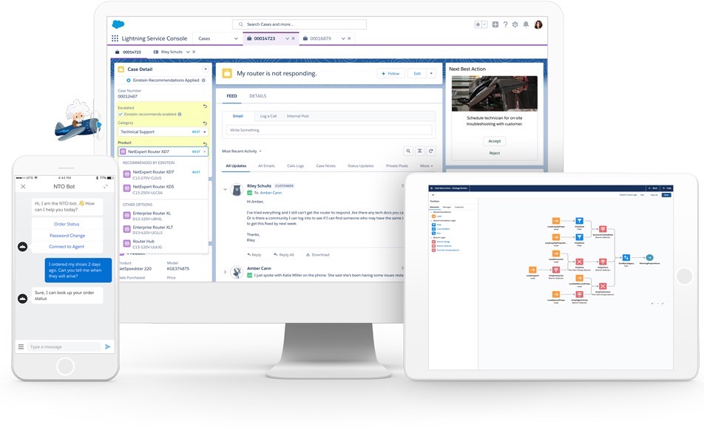Open the Notifications bell icon
Screen dimensions: 704x433
click(x=526, y=24)
